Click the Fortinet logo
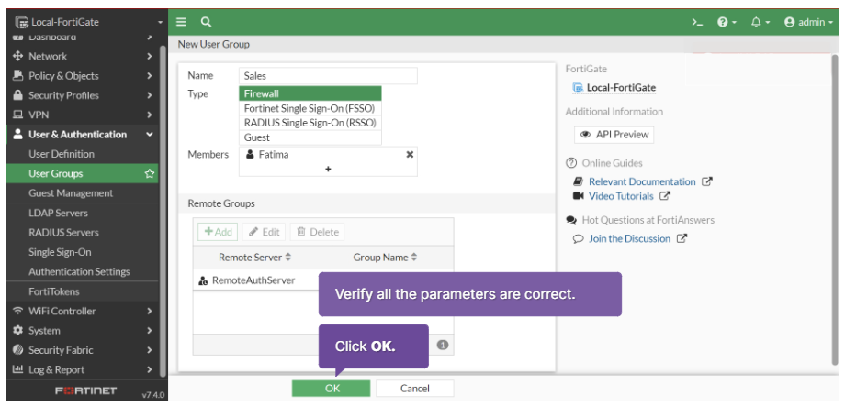This screenshot has width=845, height=406. click(85, 391)
